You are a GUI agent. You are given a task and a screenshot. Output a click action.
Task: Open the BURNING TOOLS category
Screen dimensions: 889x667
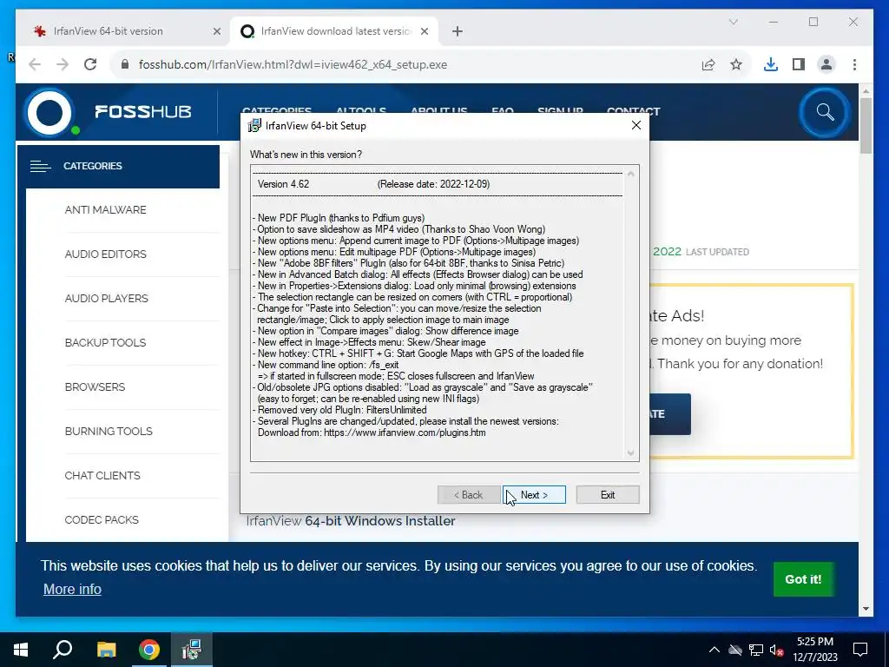[109, 431]
